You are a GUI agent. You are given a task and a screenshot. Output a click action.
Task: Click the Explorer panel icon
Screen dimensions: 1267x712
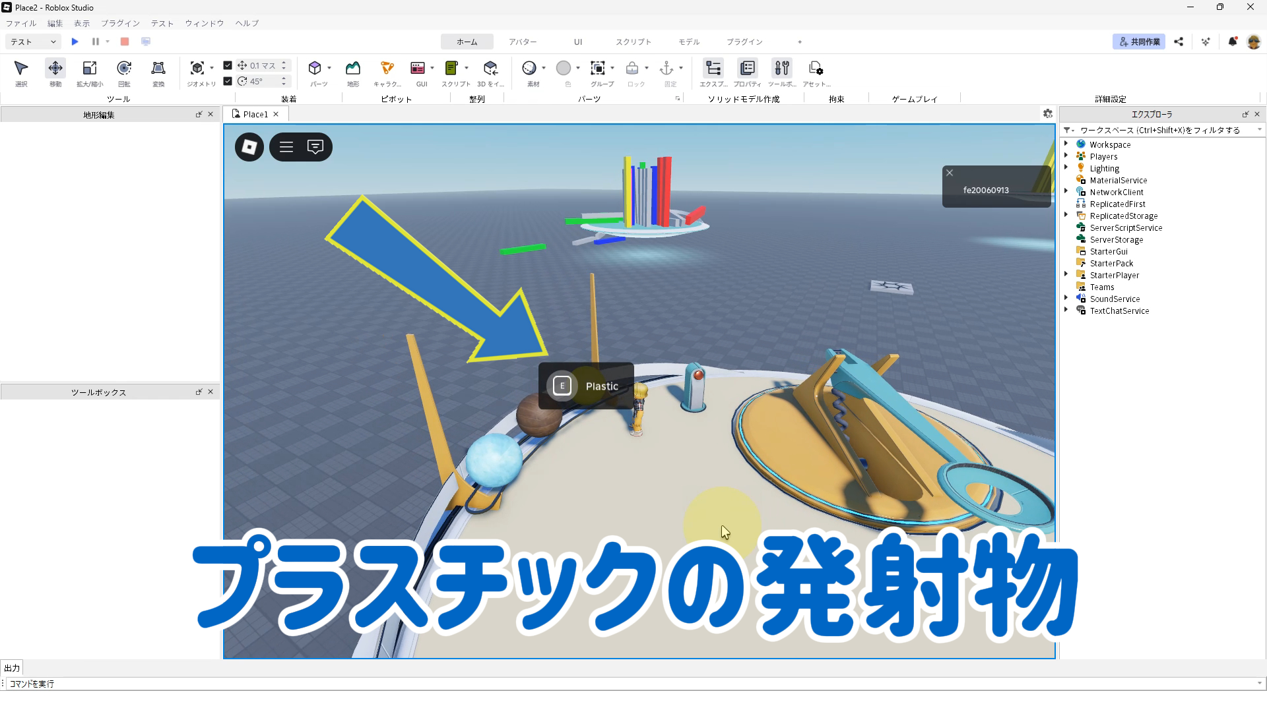click(713, 69)
